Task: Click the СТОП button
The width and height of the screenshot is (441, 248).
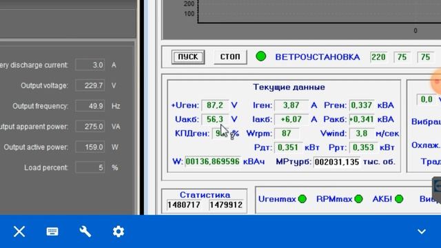Action: [x=230, y=57]
